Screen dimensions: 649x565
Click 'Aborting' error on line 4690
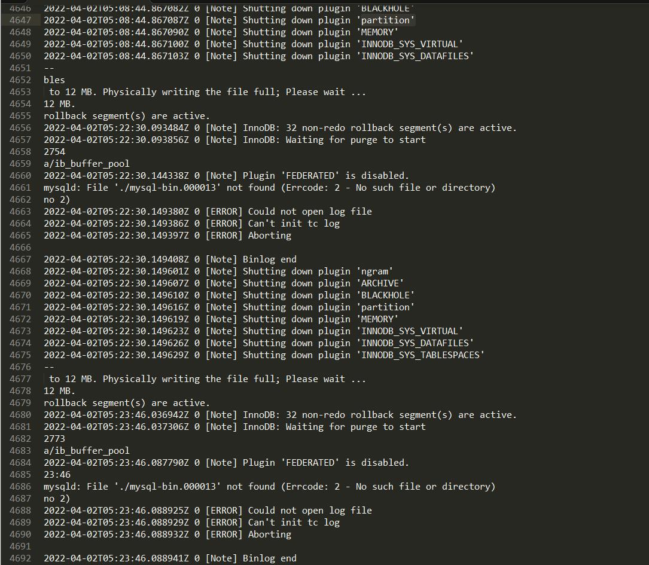[269, 535]
